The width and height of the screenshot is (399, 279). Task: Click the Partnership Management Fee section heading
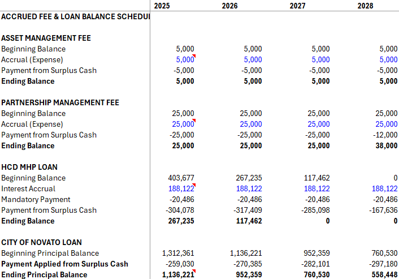[60, 102]
